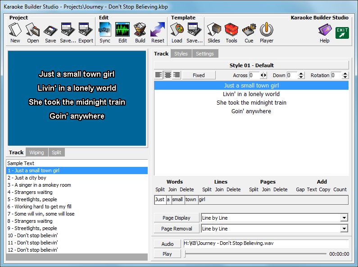Open the Cue tool
This screenshot has width=358, height=267.
(x=249, y=32)
